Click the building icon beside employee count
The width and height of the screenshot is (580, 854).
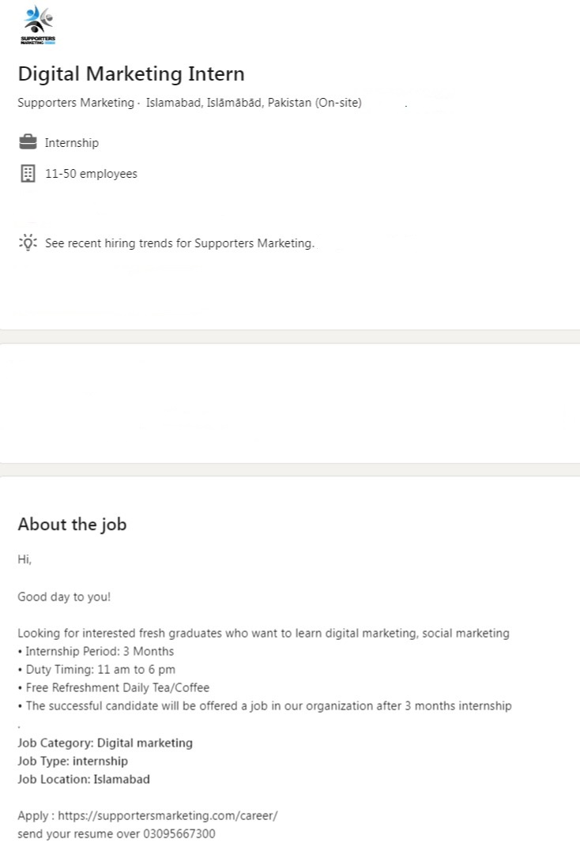click(28, 174)
